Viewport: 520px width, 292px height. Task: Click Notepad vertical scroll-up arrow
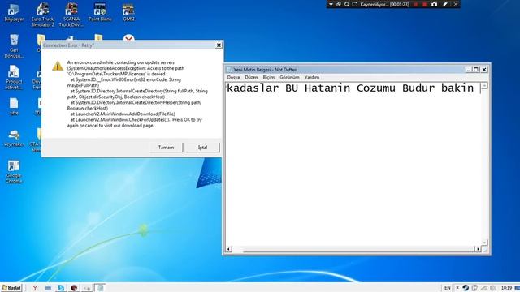[484, 86]
